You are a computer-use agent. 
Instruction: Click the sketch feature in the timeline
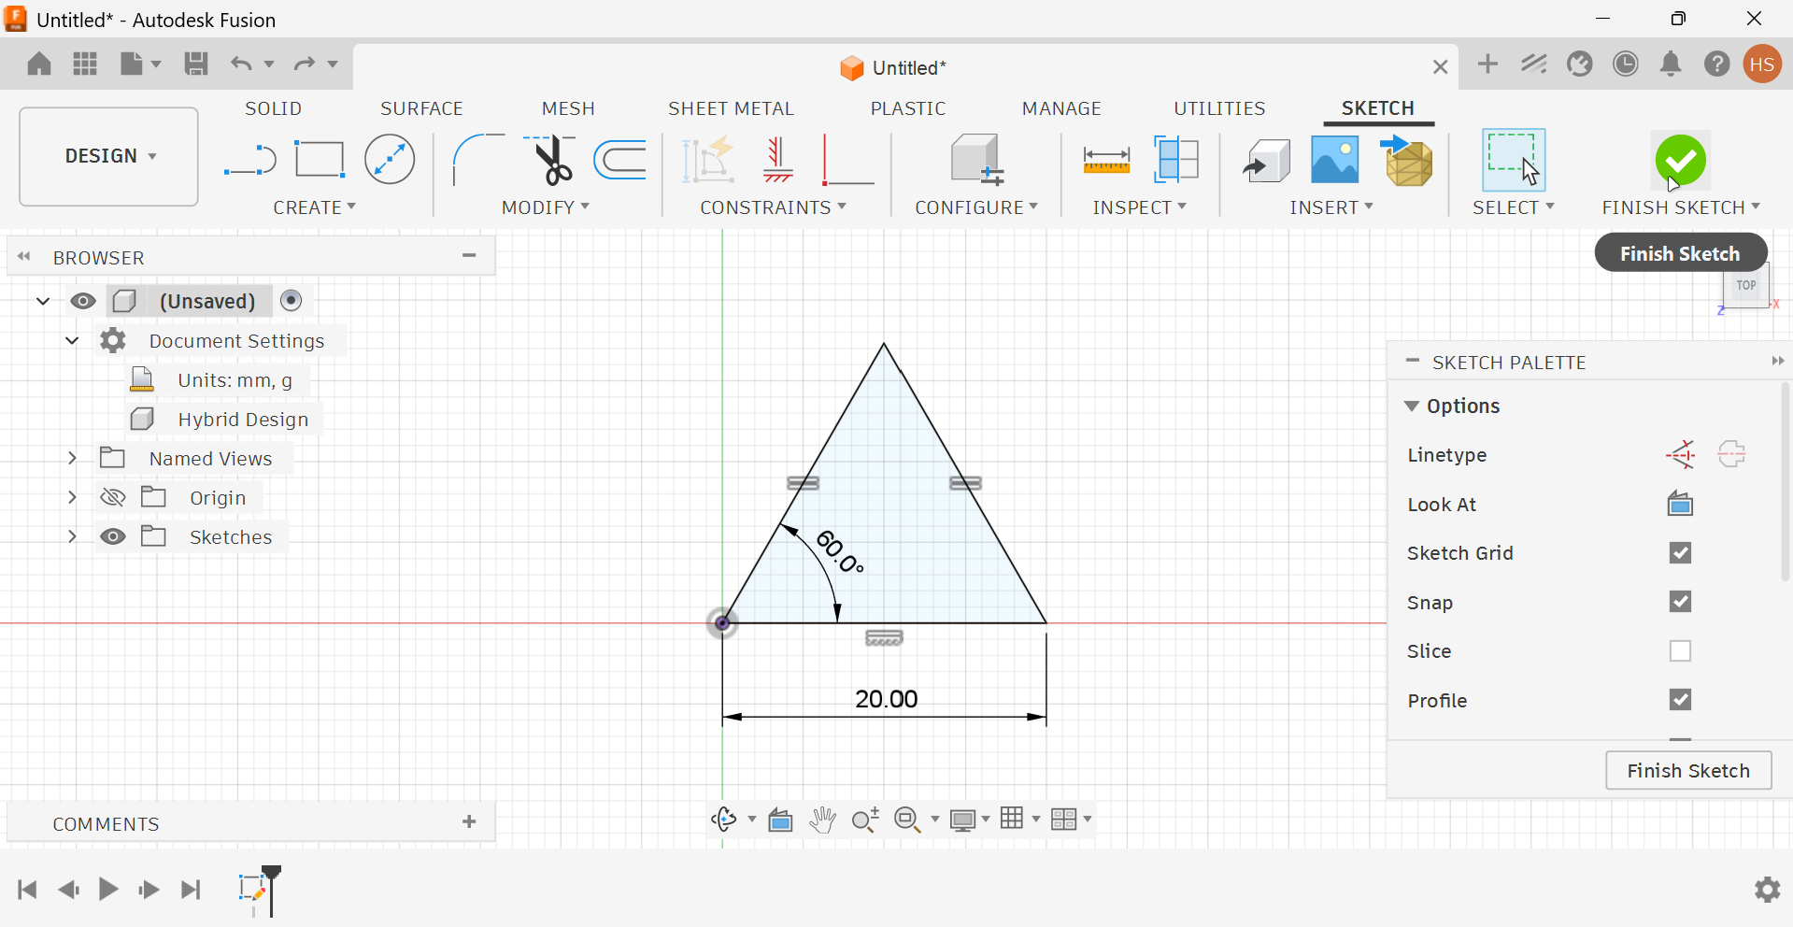tap(251, 888)
